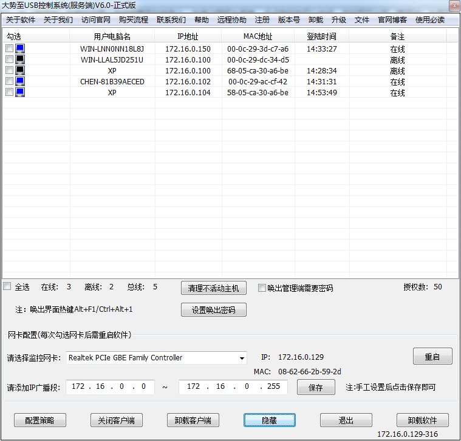Click the 配置策略 button
The height and width of the screenshot is (441, 461).
tap(40, 420)
